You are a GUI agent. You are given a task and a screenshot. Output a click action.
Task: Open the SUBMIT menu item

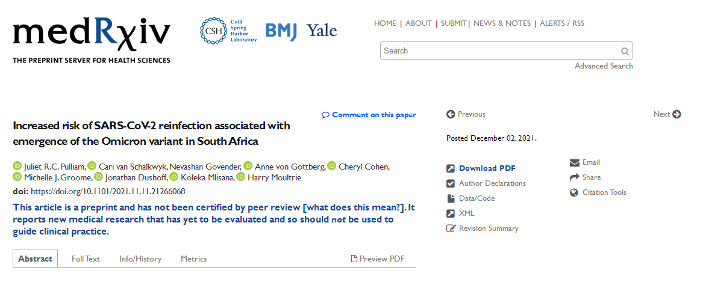coord(453,23)
